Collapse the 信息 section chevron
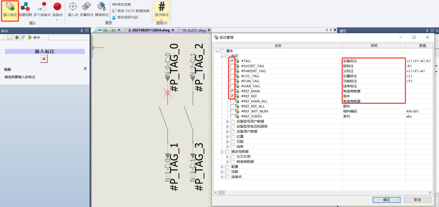439x207 pixels. pos(85,69)
